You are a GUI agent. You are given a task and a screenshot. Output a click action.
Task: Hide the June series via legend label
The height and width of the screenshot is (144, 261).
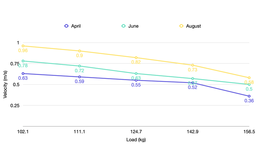click(133, 26)
